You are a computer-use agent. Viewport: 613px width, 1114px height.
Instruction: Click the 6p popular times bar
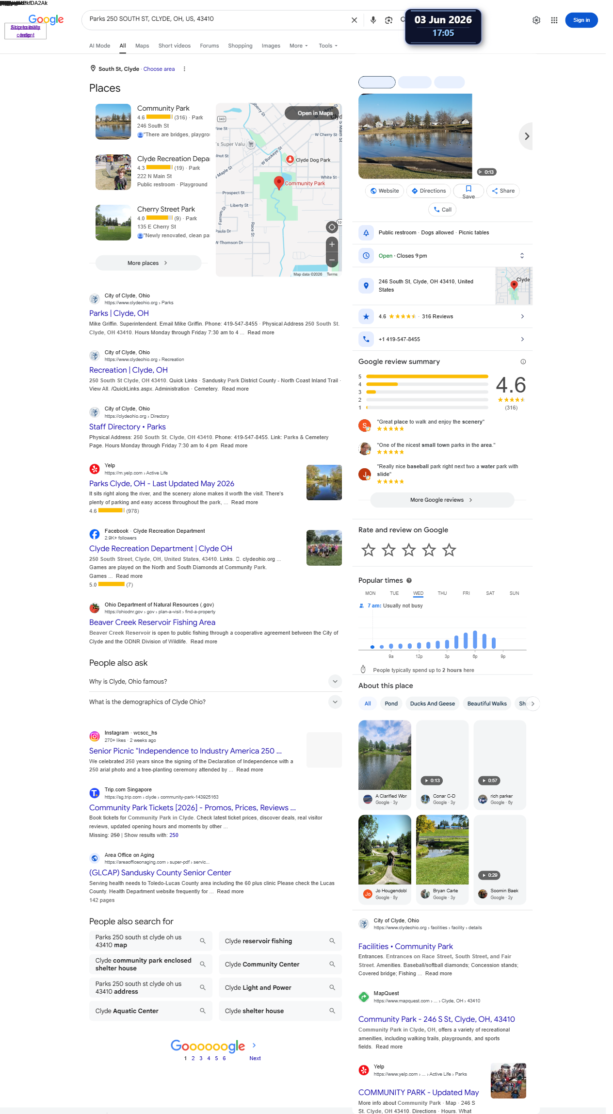click(475, 639)
